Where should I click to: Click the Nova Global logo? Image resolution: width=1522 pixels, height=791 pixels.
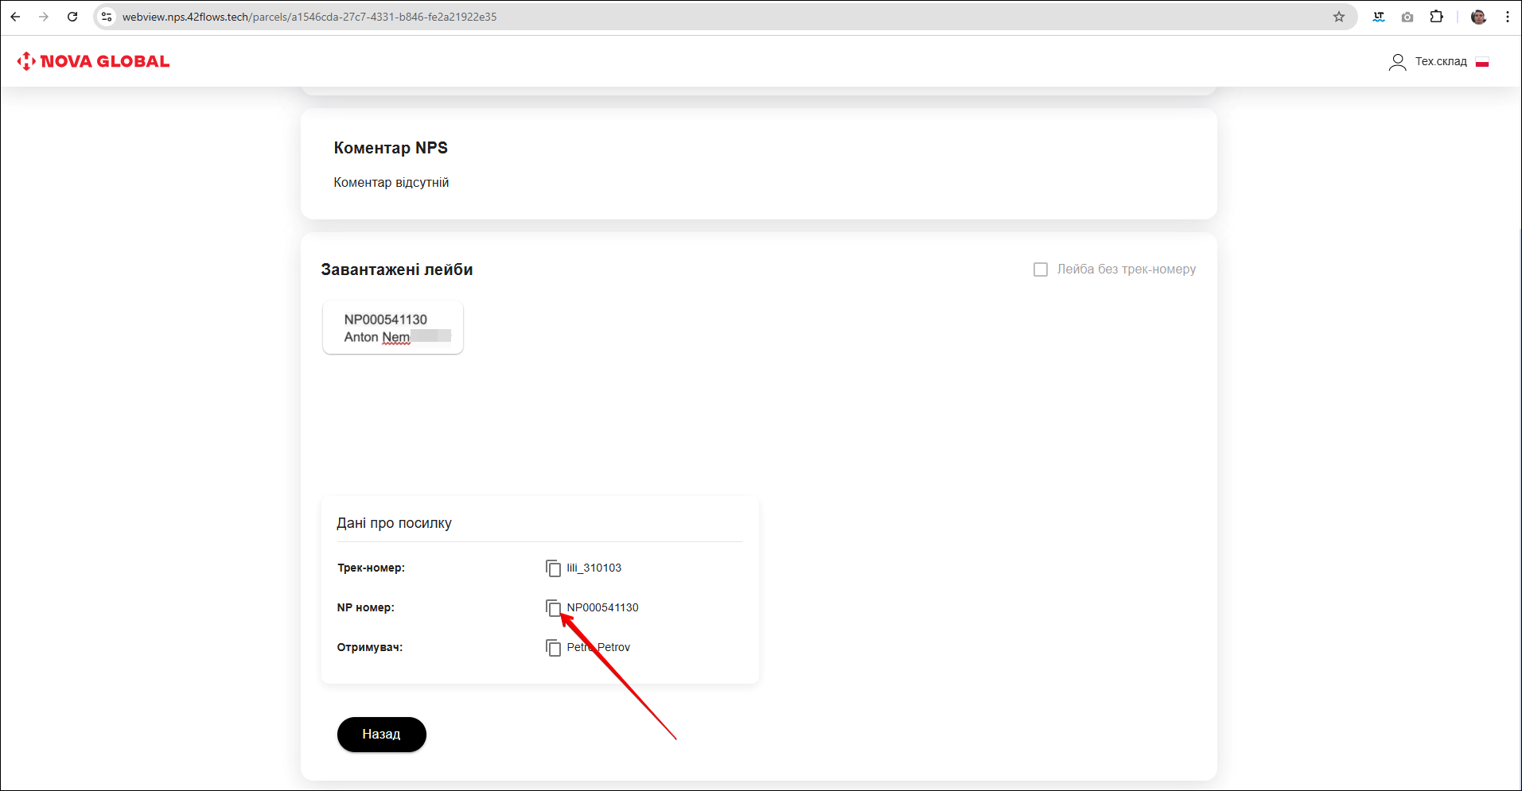tap(94, 61)
